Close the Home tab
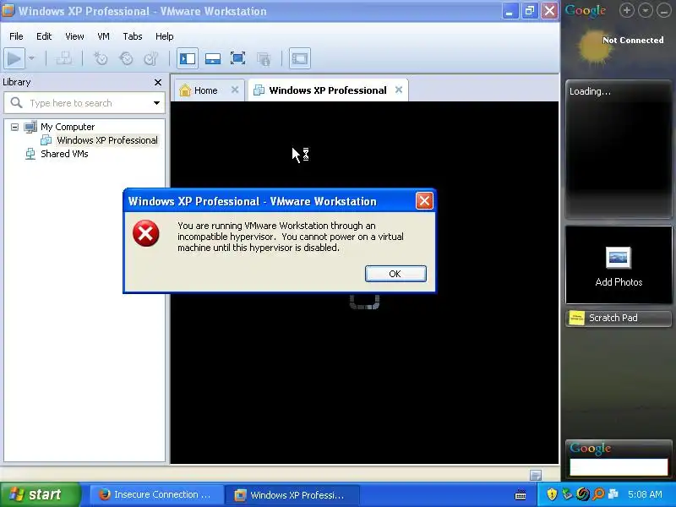Image resolution: width=676 pixels, height=507 pixels. (x=235, y=90)
